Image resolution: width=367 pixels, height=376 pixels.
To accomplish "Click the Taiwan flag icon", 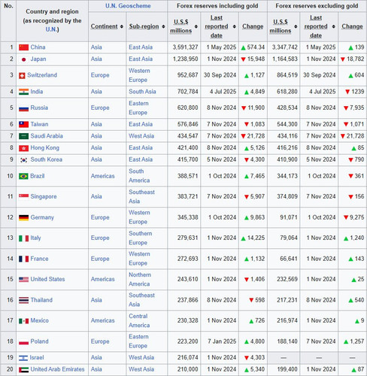I will click(23, 124).
